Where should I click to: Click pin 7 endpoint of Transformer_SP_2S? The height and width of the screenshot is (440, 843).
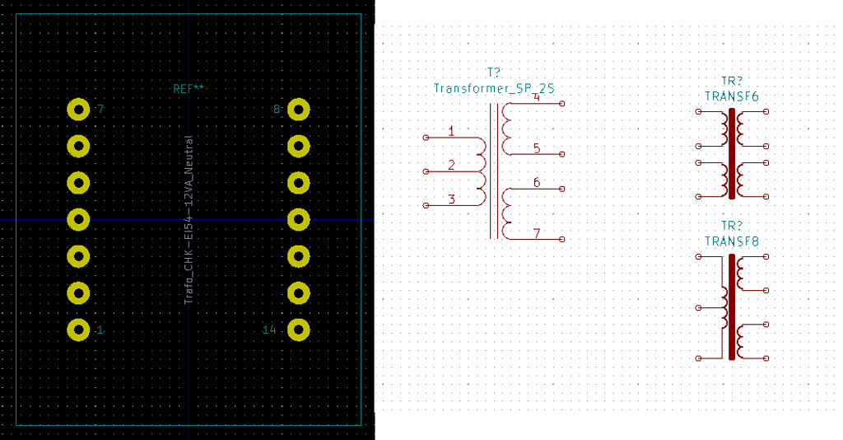click(562, 239)
